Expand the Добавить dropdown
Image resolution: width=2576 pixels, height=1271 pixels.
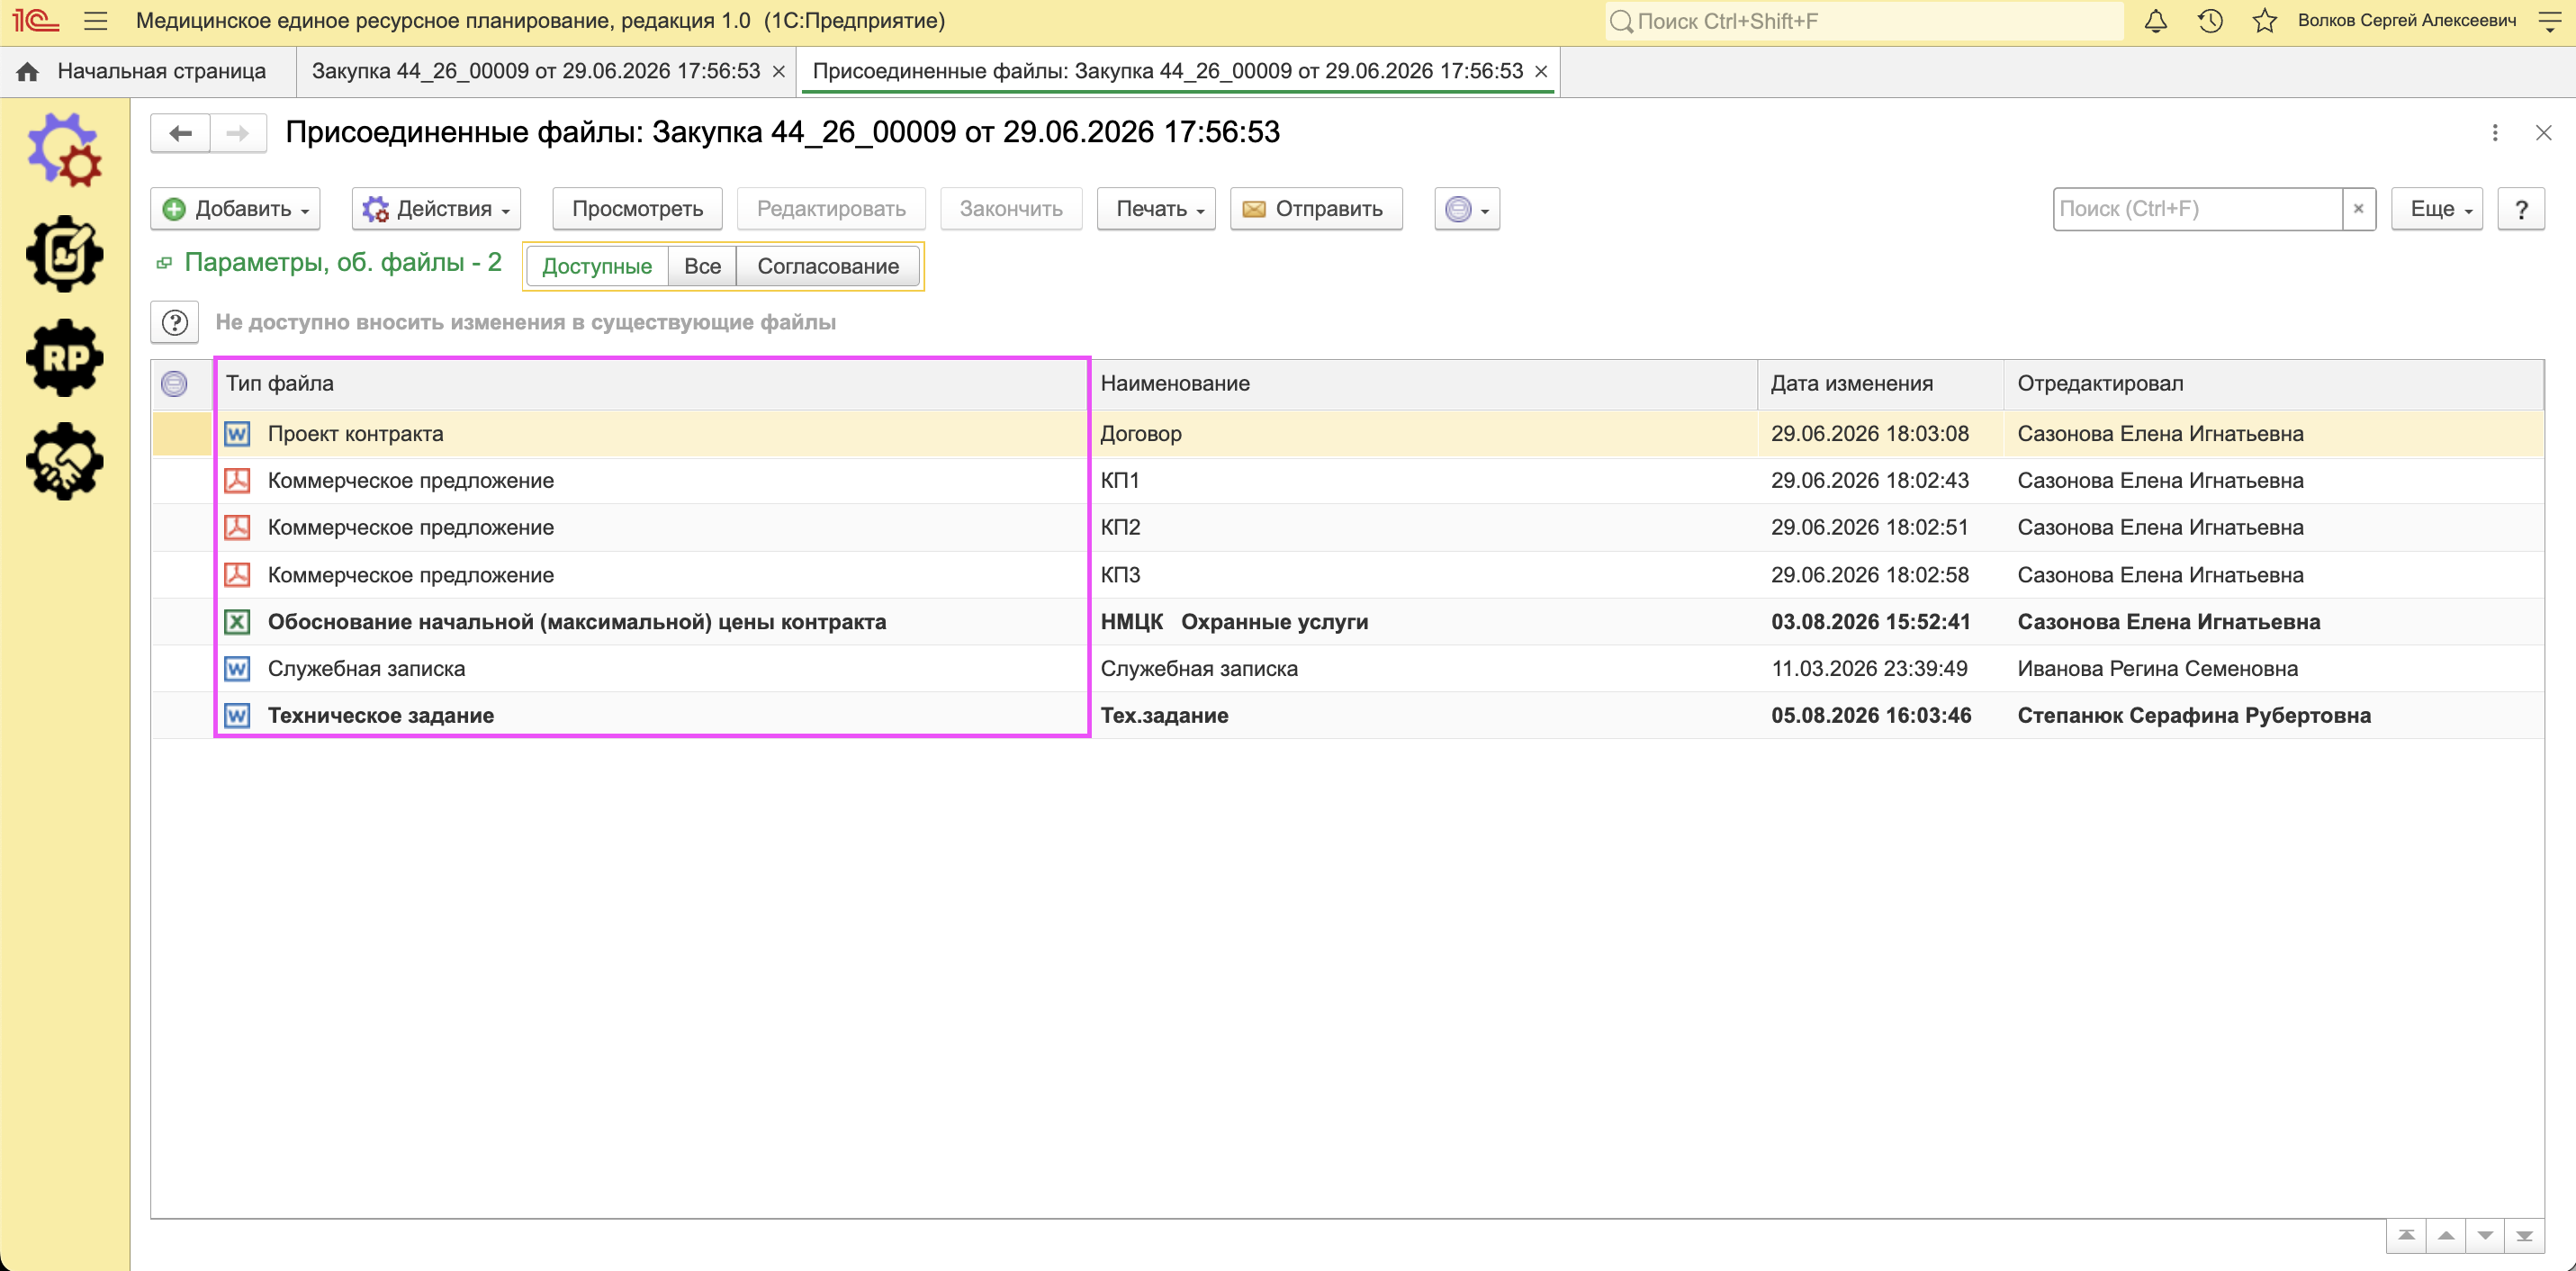(x=236, y=209)
